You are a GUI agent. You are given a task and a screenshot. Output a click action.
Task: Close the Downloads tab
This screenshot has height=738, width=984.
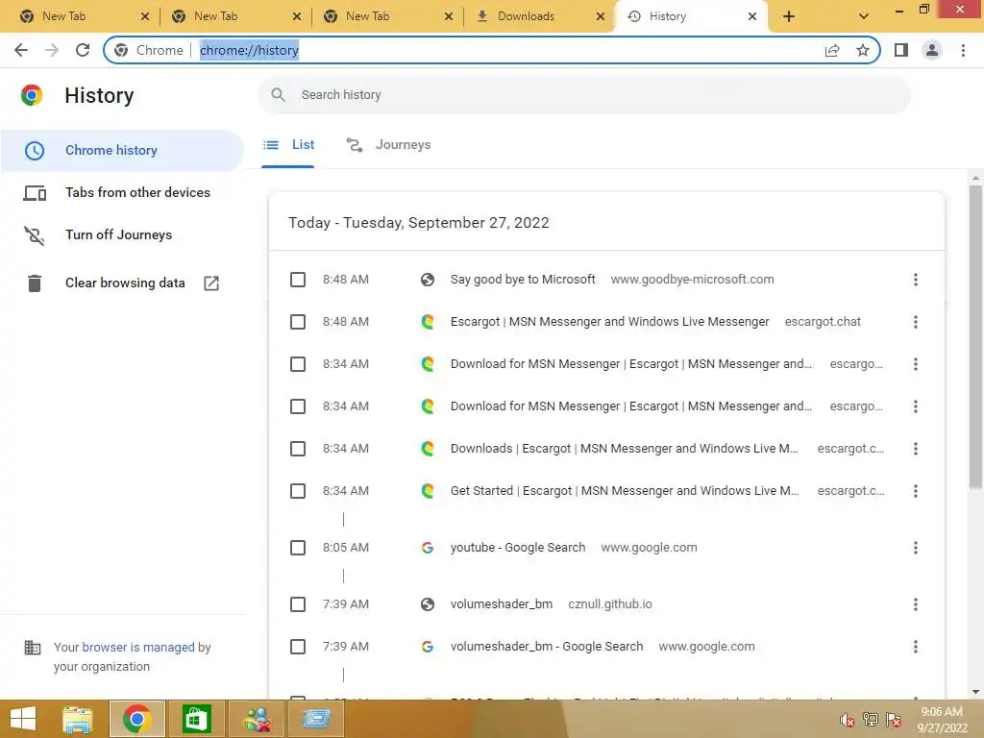(x=600, y=16)
